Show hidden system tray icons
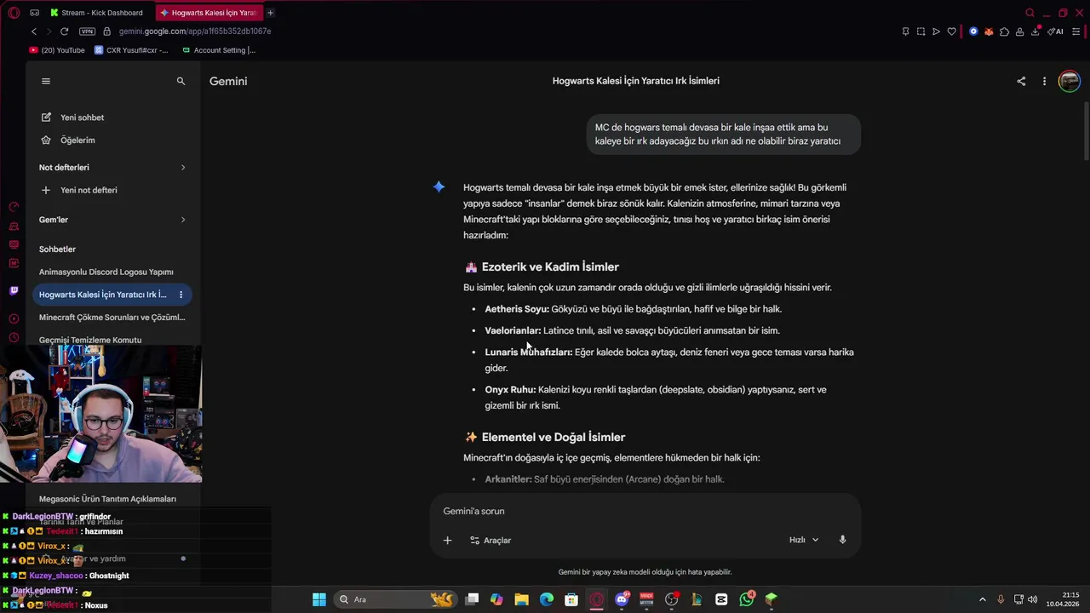 coord(982,599)
